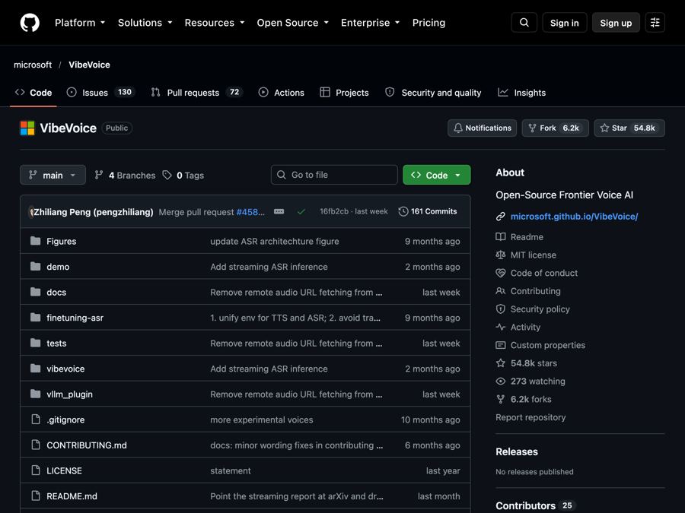This screenshot has width=685, height=513.
Task: Click the watching eye icon
Action: click(501, 382)
